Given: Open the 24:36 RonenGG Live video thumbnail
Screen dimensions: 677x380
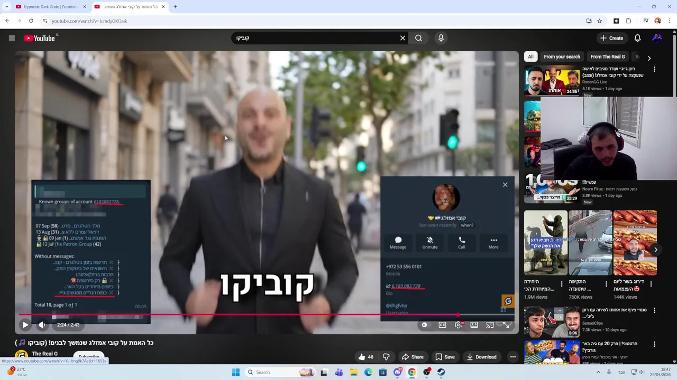Looking at the screenshot, I should coord(552,80).
